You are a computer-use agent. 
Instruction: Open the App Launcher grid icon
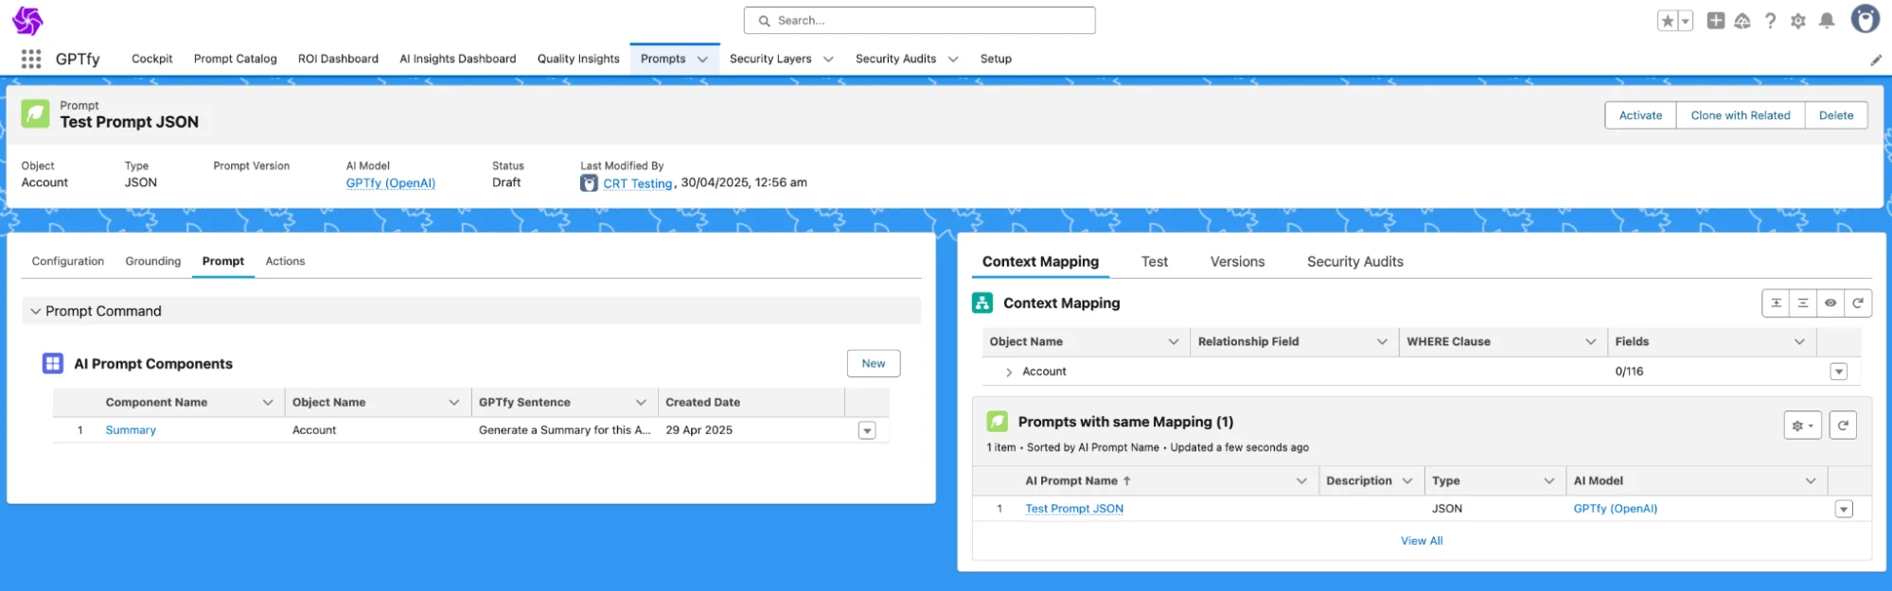tap(31, 59)
